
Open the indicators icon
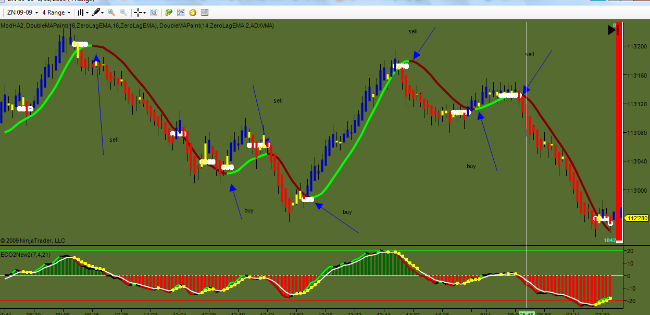point(181,12)
